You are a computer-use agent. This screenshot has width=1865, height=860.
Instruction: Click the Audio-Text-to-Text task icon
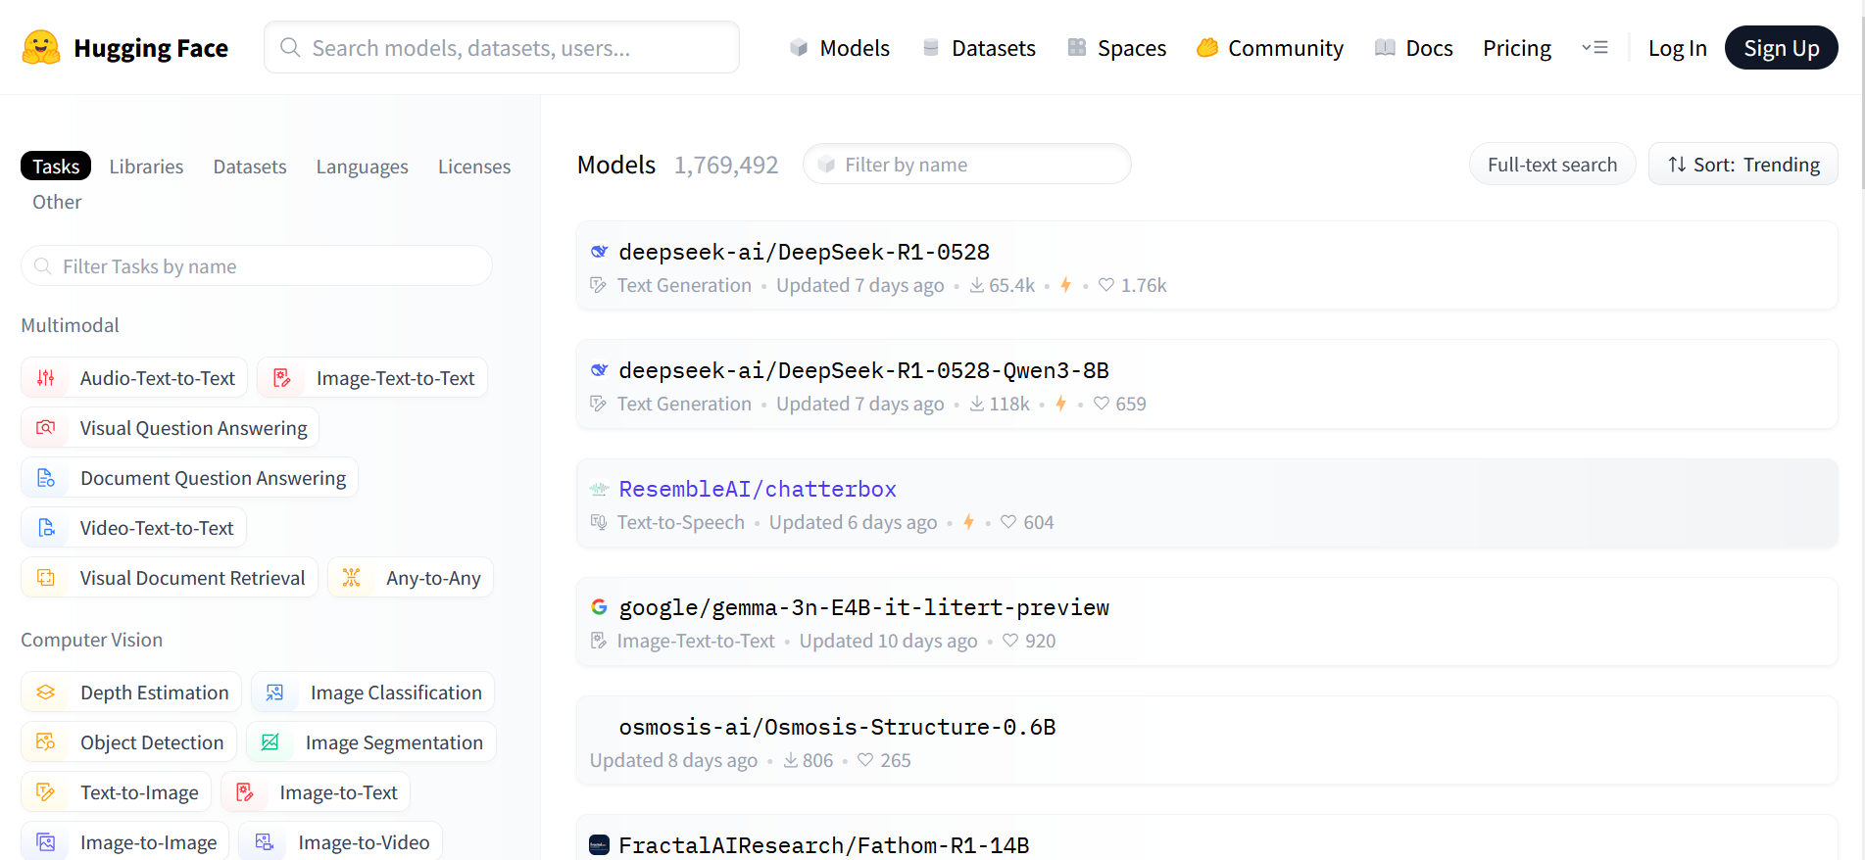(x=46, y=378)
